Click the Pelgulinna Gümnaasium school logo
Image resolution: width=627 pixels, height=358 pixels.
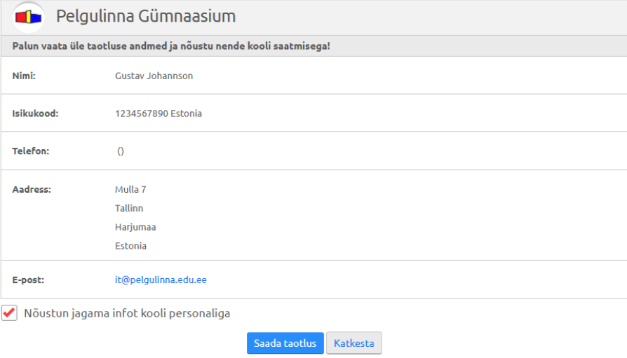pyautogui.click(x=29, y=16)
